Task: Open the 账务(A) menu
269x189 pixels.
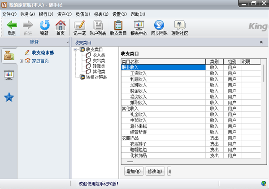Action: click(x=27, y=14)
